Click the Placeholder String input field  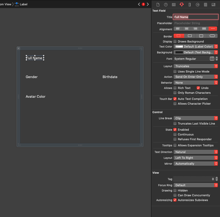[196, 23]
